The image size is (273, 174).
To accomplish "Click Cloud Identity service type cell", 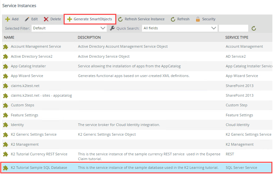I will pos(237,125).
